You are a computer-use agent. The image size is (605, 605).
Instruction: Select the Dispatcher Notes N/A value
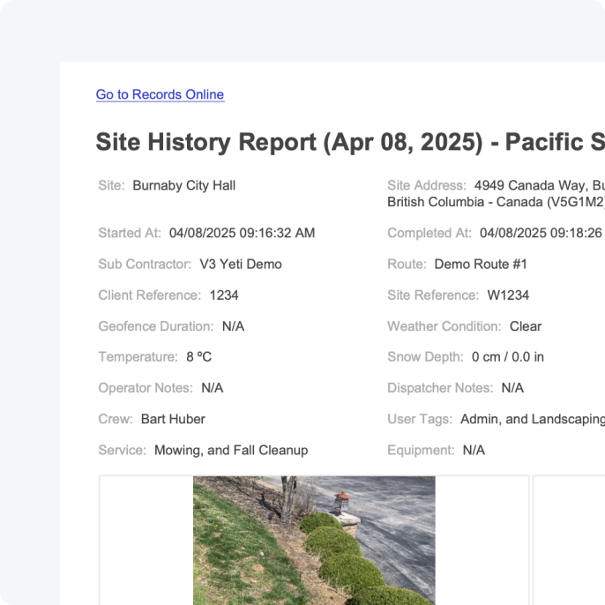point(512,388)
